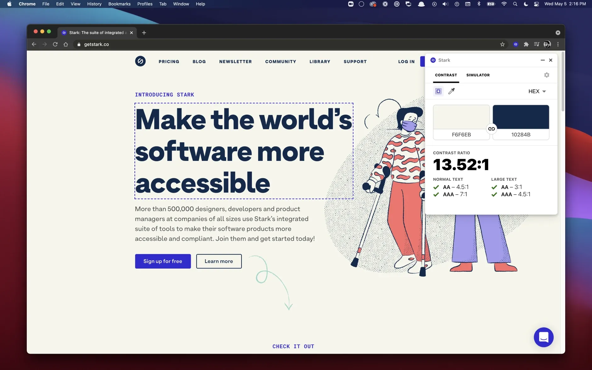
Task: Select the dark navy 10284B color swatch
Action: (x=521, y=117)
